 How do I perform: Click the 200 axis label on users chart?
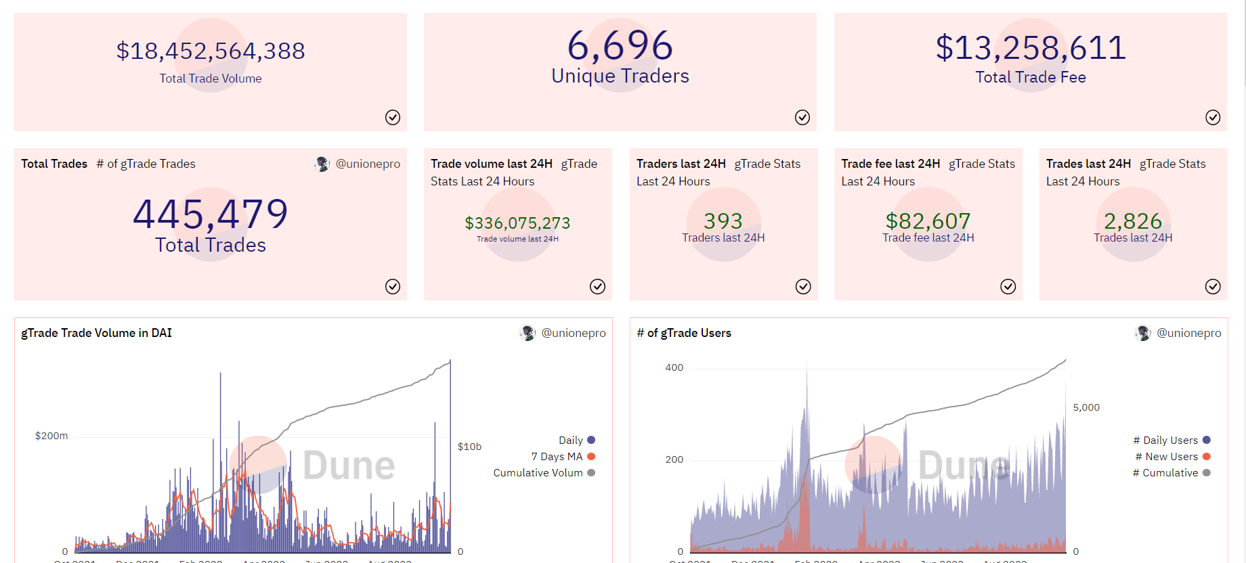coord(674,459)
